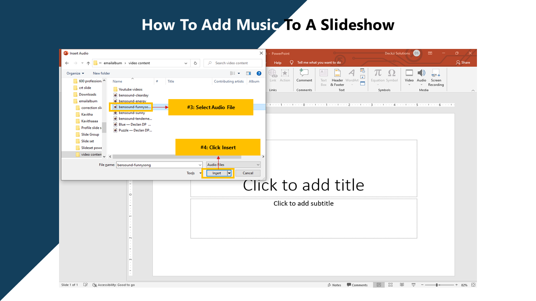Open dialog Help question mark icon
The width and height of the screenshot is (536, 301).
pos(259,73)
